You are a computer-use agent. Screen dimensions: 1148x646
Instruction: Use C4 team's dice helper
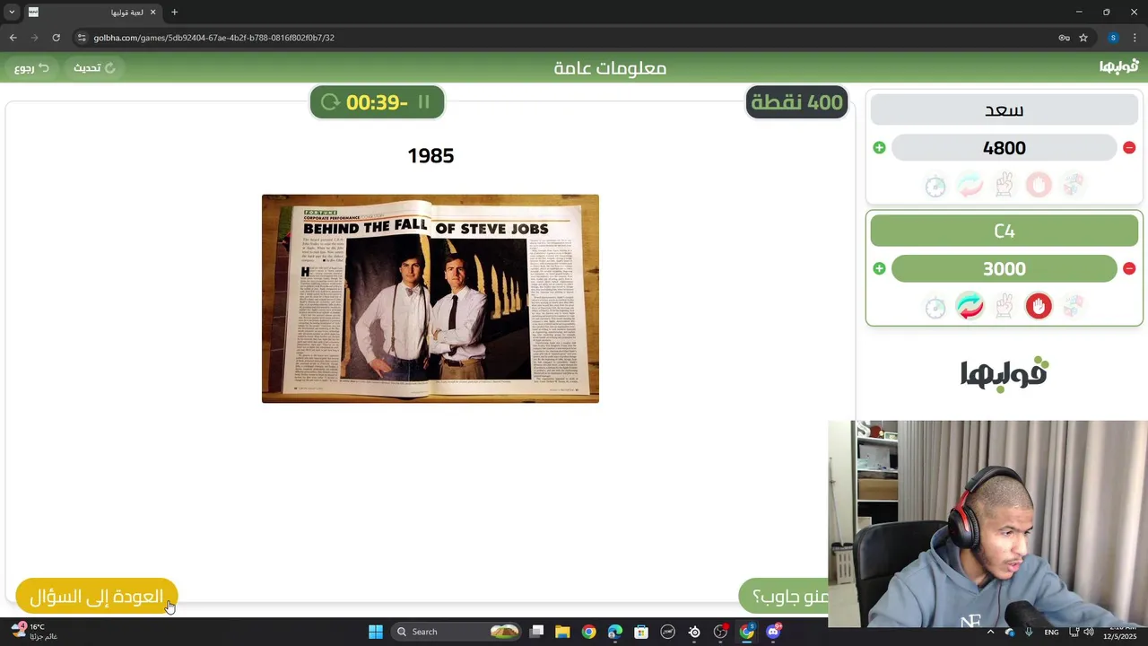point(1074,307)
